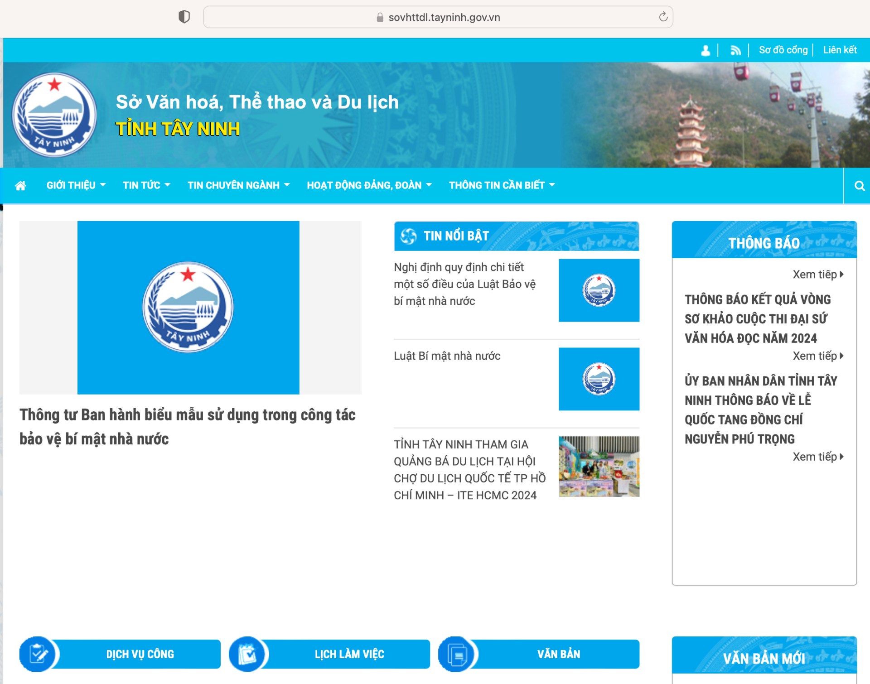The image size is (870, 684).
Task: Click the user login icon
Action: tap(706, 50)
